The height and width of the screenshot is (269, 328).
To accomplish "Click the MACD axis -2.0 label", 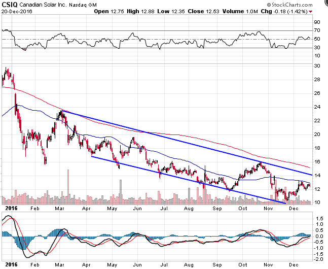I will click(319, 259).
